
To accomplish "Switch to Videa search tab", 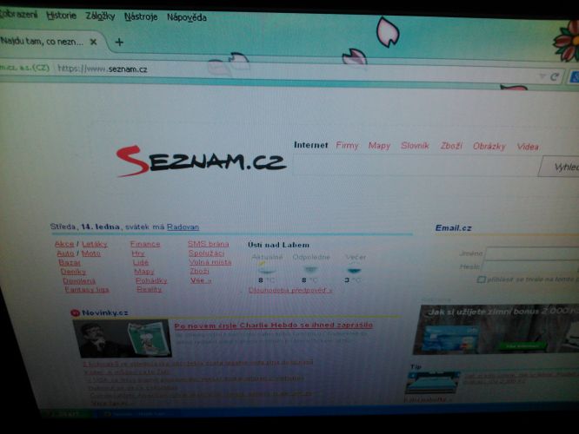I will pyautogui.click(x=528, y=147).
